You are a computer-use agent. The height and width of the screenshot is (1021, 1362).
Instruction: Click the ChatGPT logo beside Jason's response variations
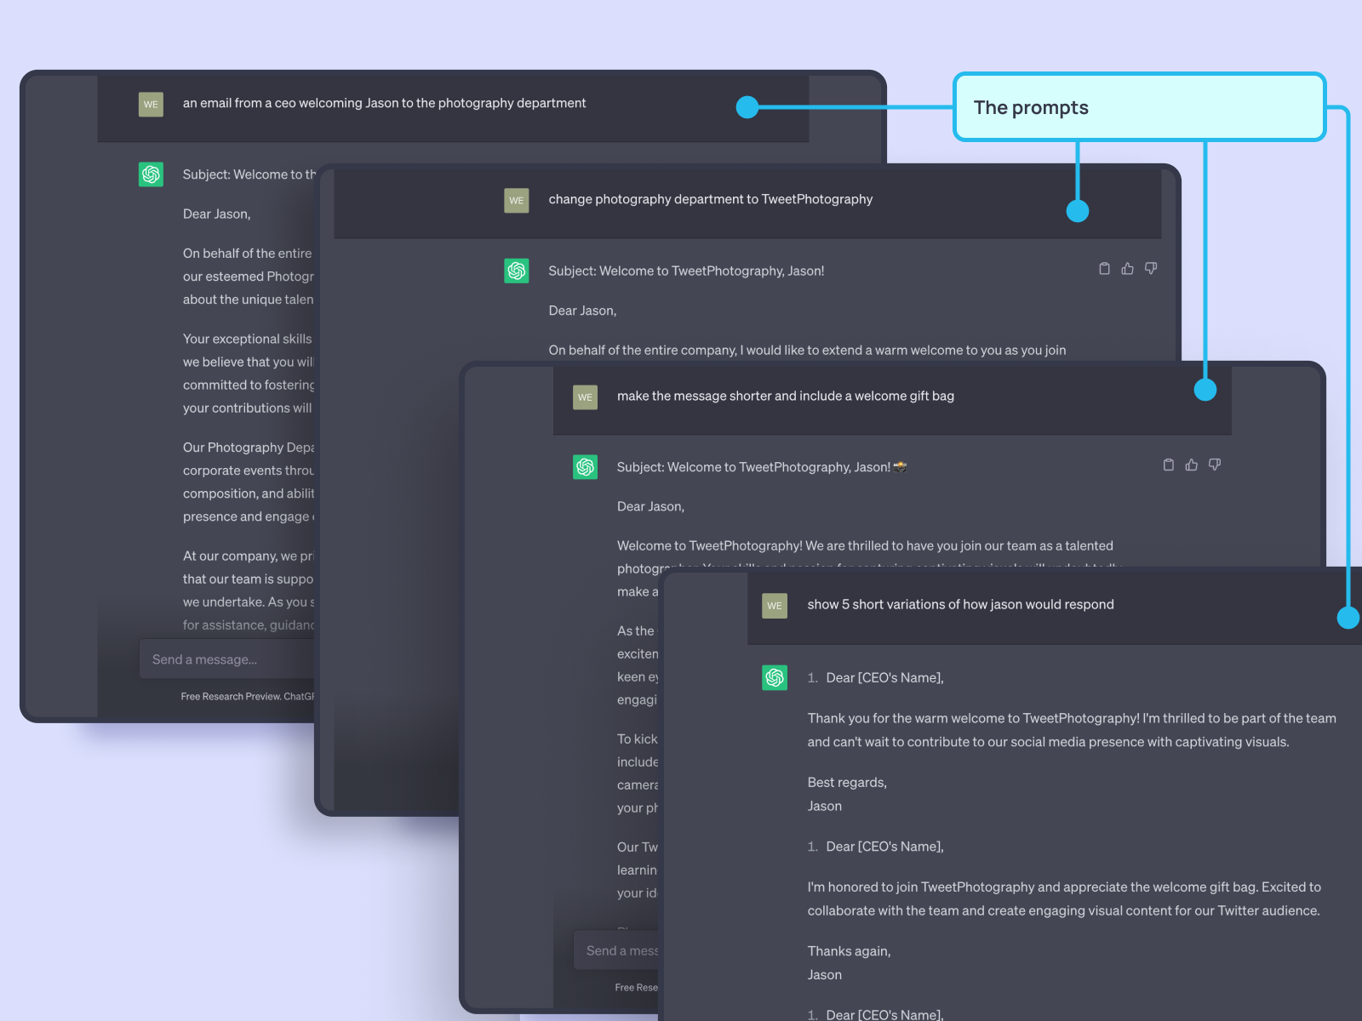pyautogui.click(x=775, y=677)
